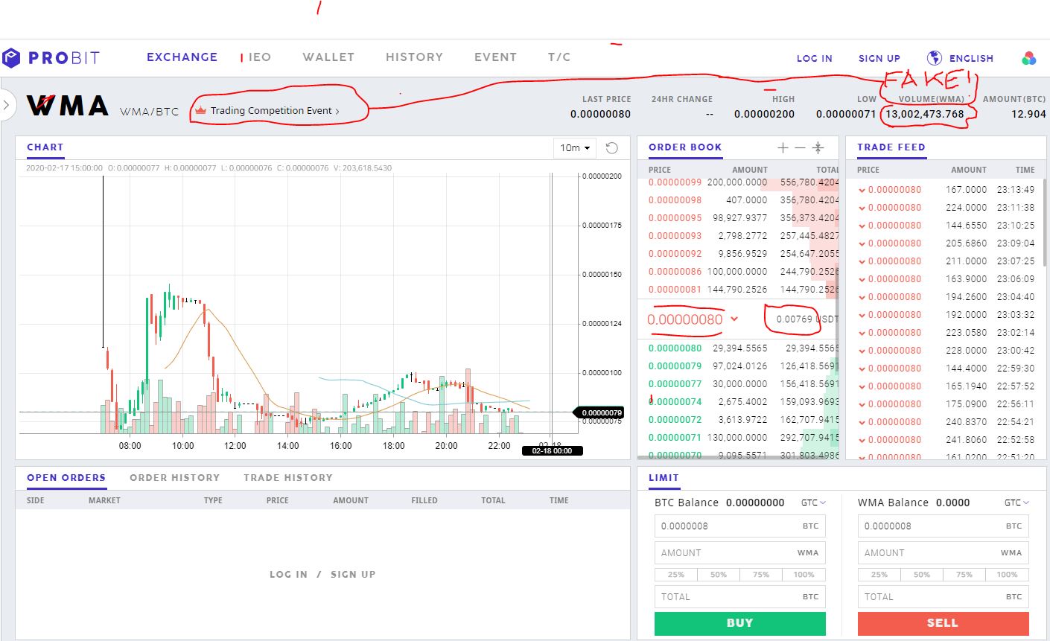Screen dimensions: 1050x641
Task: Select ENGLISH language option
Action: click(971, 58)
